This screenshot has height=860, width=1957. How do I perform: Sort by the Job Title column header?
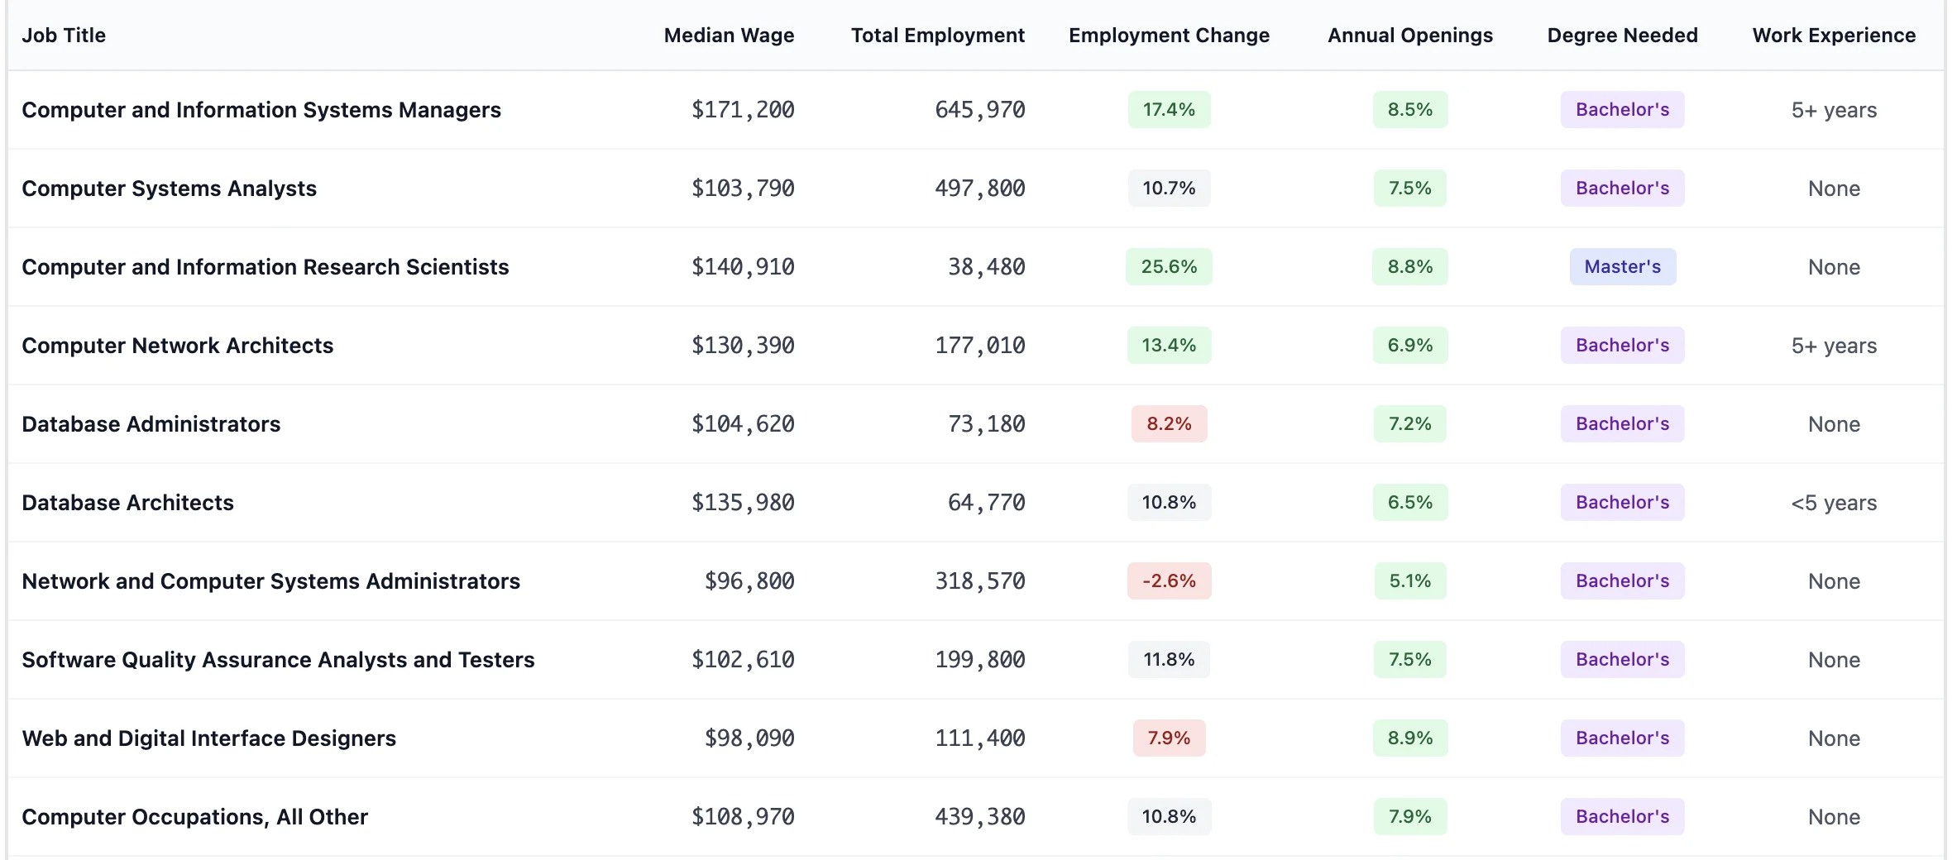click(x=65, y=35)
